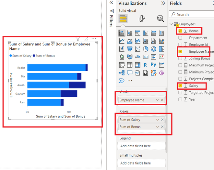
Task: Uncheck the Employee Name field checkbox
Action: click(x=180, y=51)
